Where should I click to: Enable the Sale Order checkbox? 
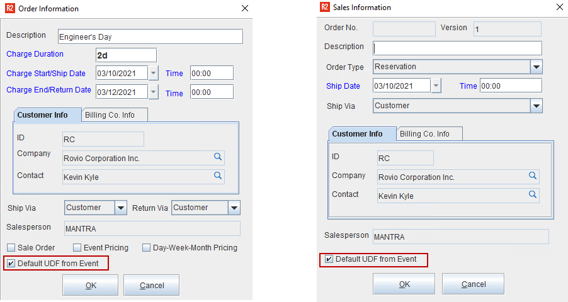pyautogui.click(x=11, y=248)
